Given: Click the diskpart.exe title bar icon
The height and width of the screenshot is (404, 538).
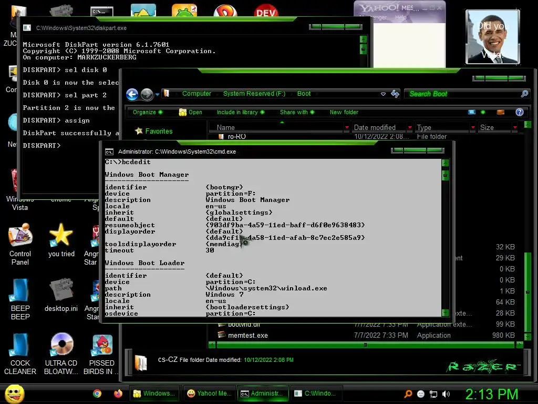Looking at the screenshot, I should coord(27,28).
